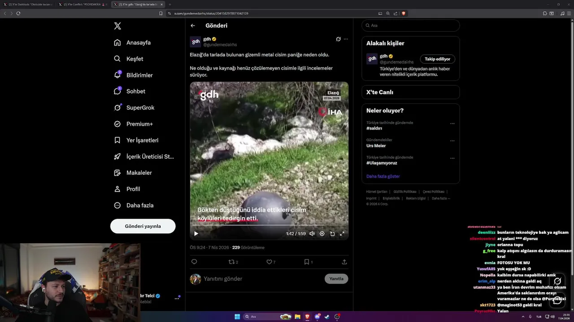
Task: Open İçerik Üreticisi Stüdyosu item
Action: tap(144, 157)
